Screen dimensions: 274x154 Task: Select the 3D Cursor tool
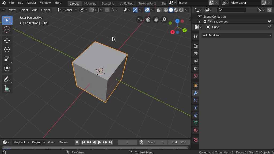(x=7, y=30)
